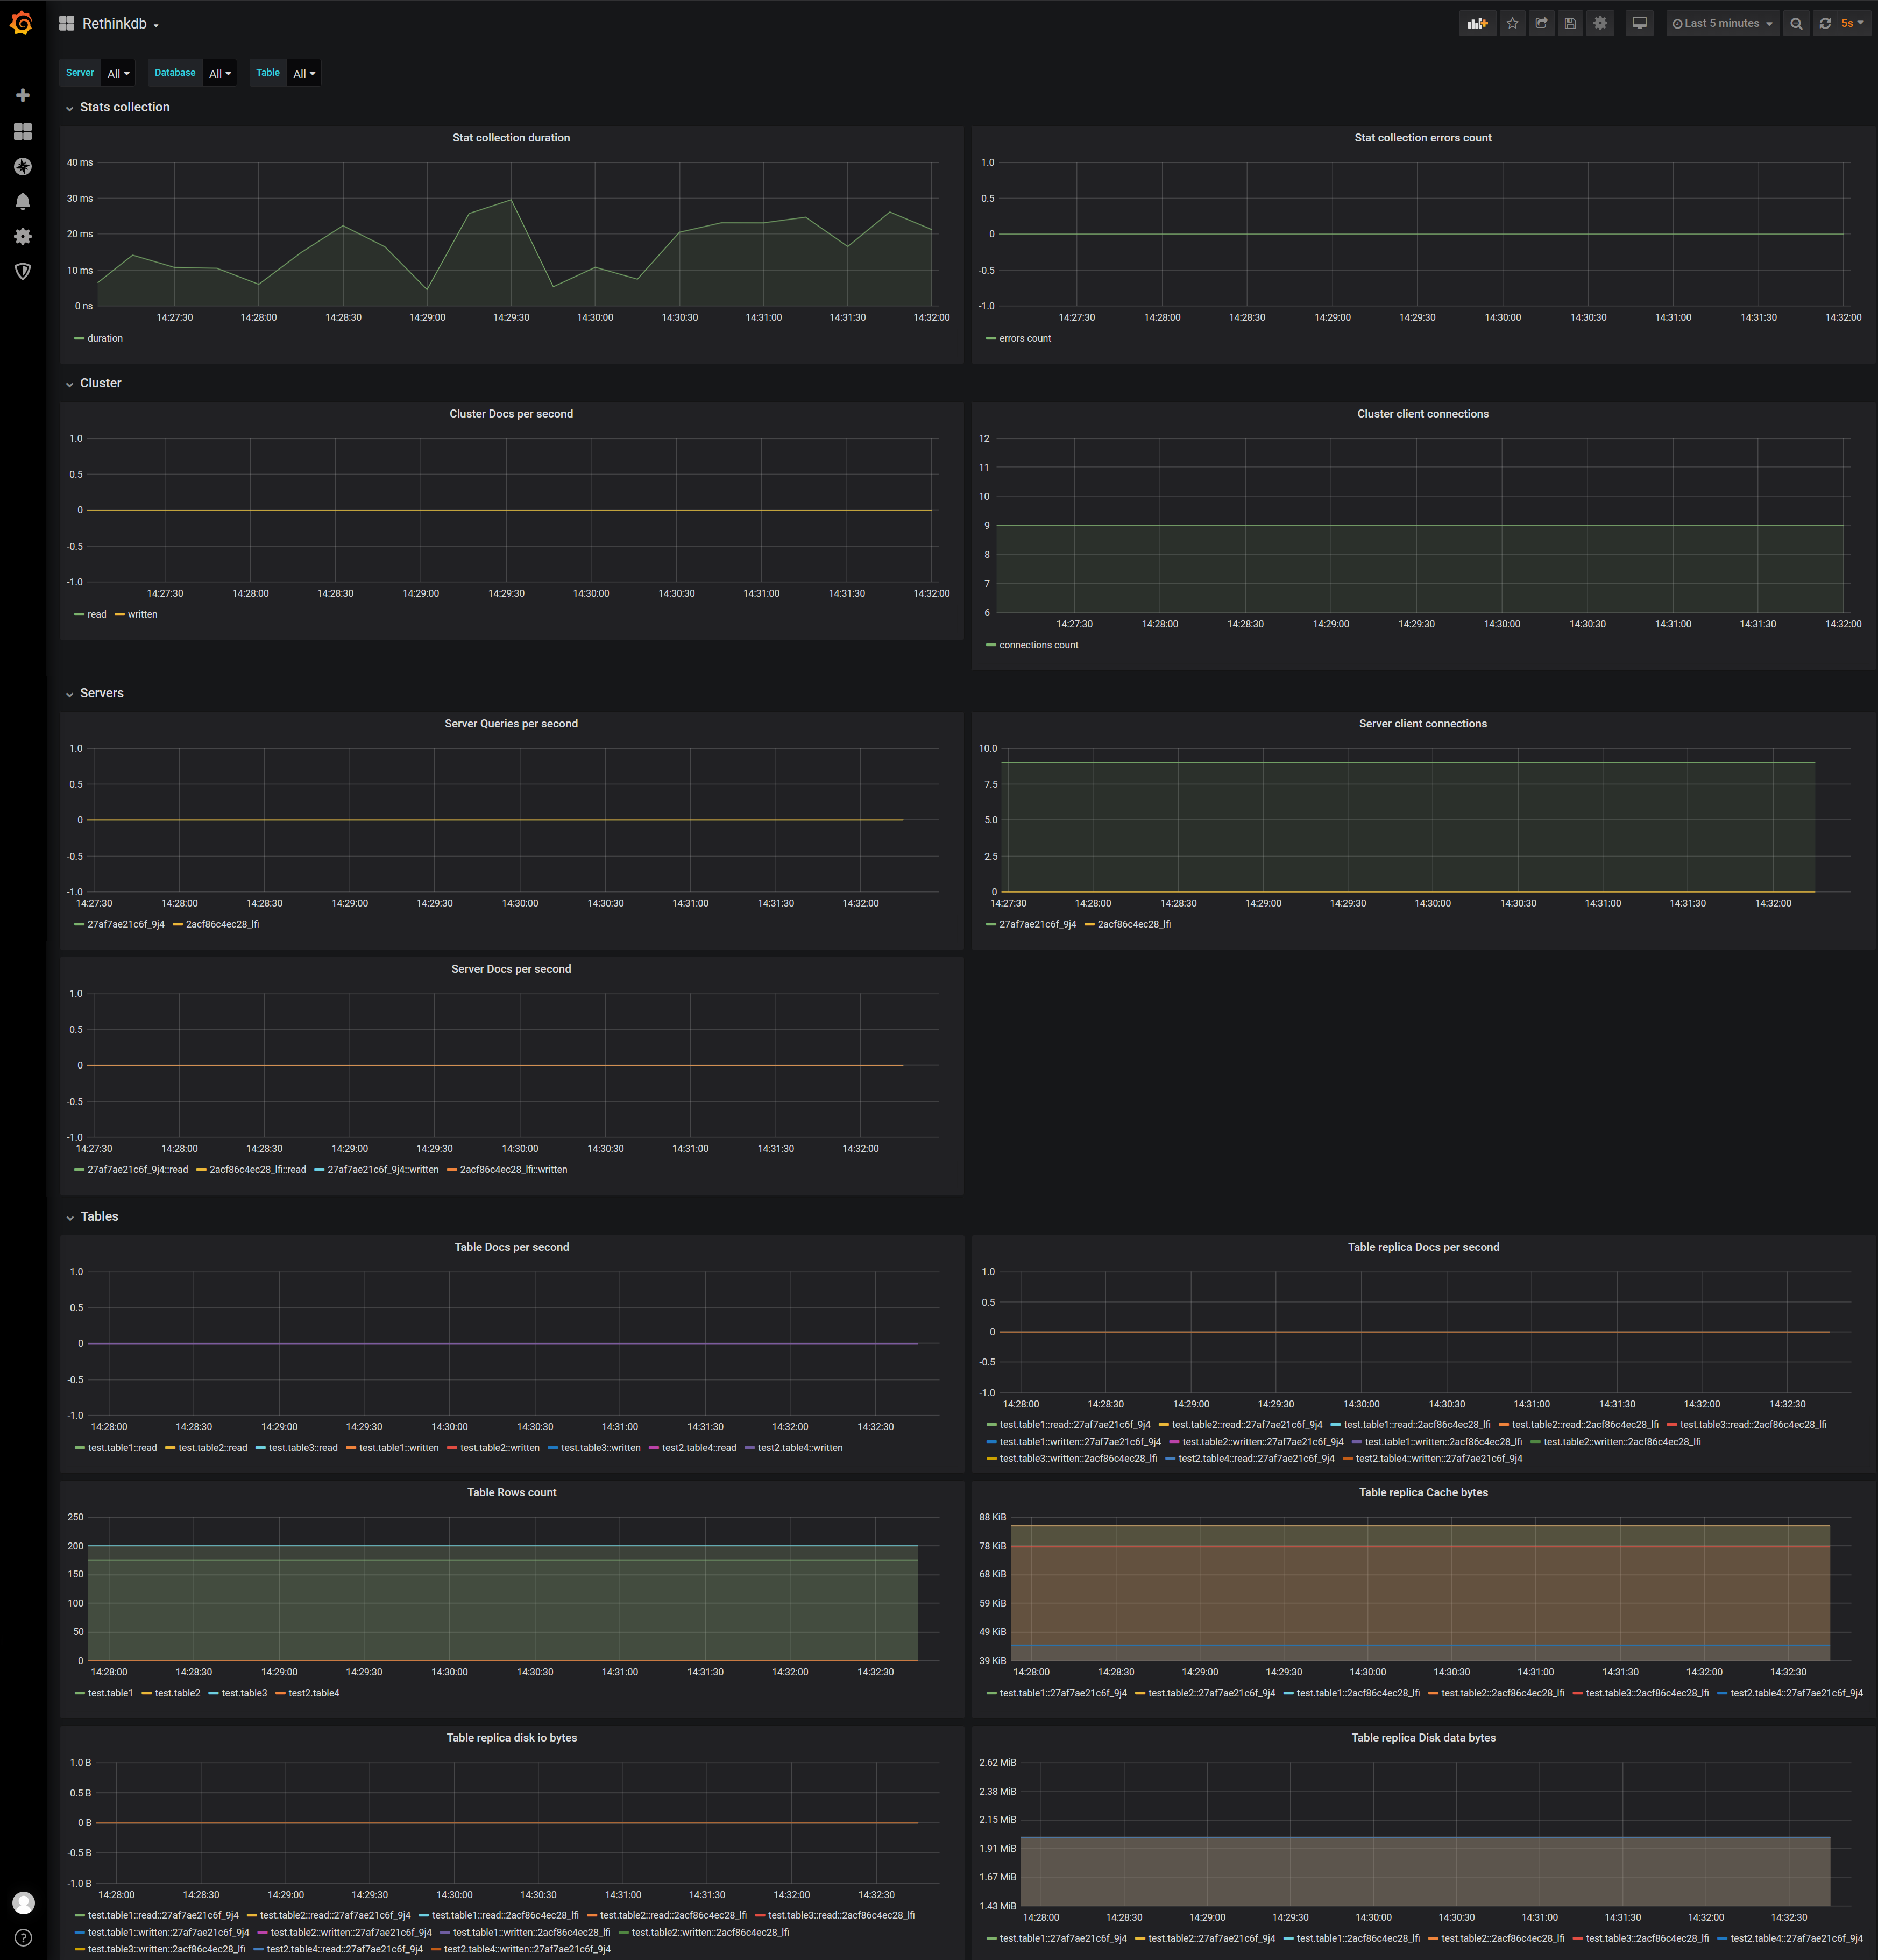Open the Cluster client connections panel title menu
This screenshot has width=1878, height=1960.
tap(1422, 413)
